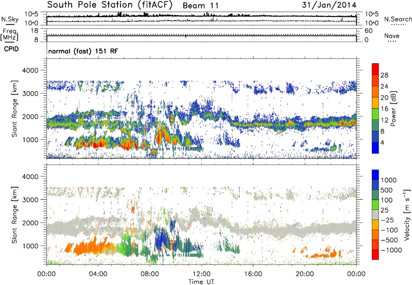Click the 'CPID' label
This screenshot has height=285, width=412.
[x=11, y=49]
